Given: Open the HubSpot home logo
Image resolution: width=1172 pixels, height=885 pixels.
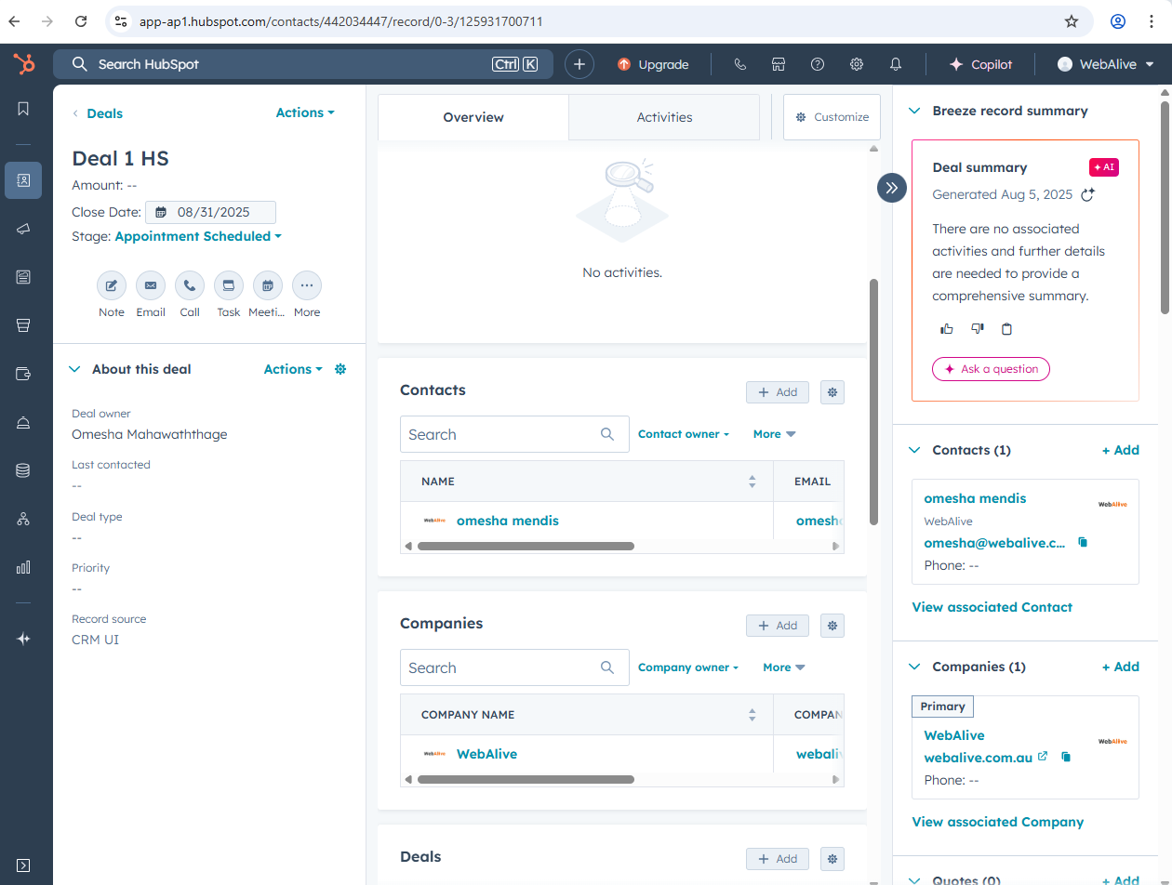Looking at the screenshot, I should pyautogui.click(x=23, y=64).
